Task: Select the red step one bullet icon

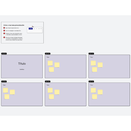Action: click(x=4, y=28)
